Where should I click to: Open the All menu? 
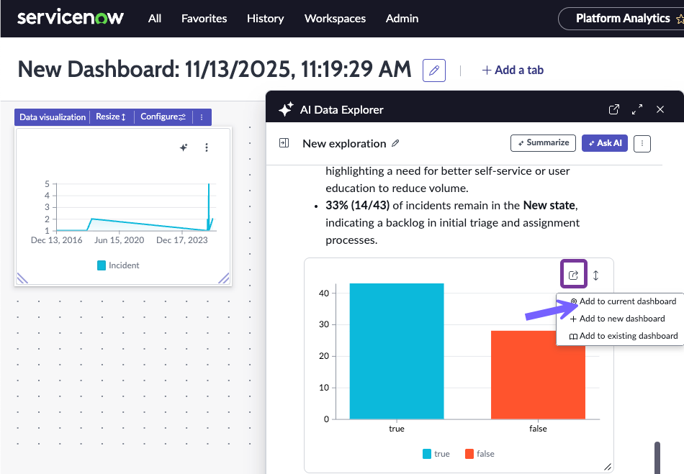[x=154, y=18]
